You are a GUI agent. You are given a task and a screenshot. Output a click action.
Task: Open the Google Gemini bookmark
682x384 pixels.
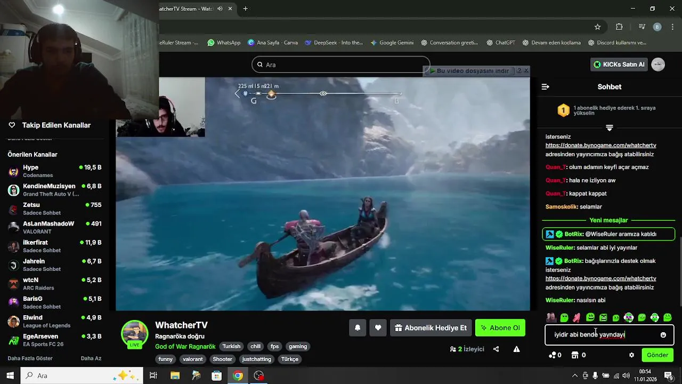(x=392, y=43)
